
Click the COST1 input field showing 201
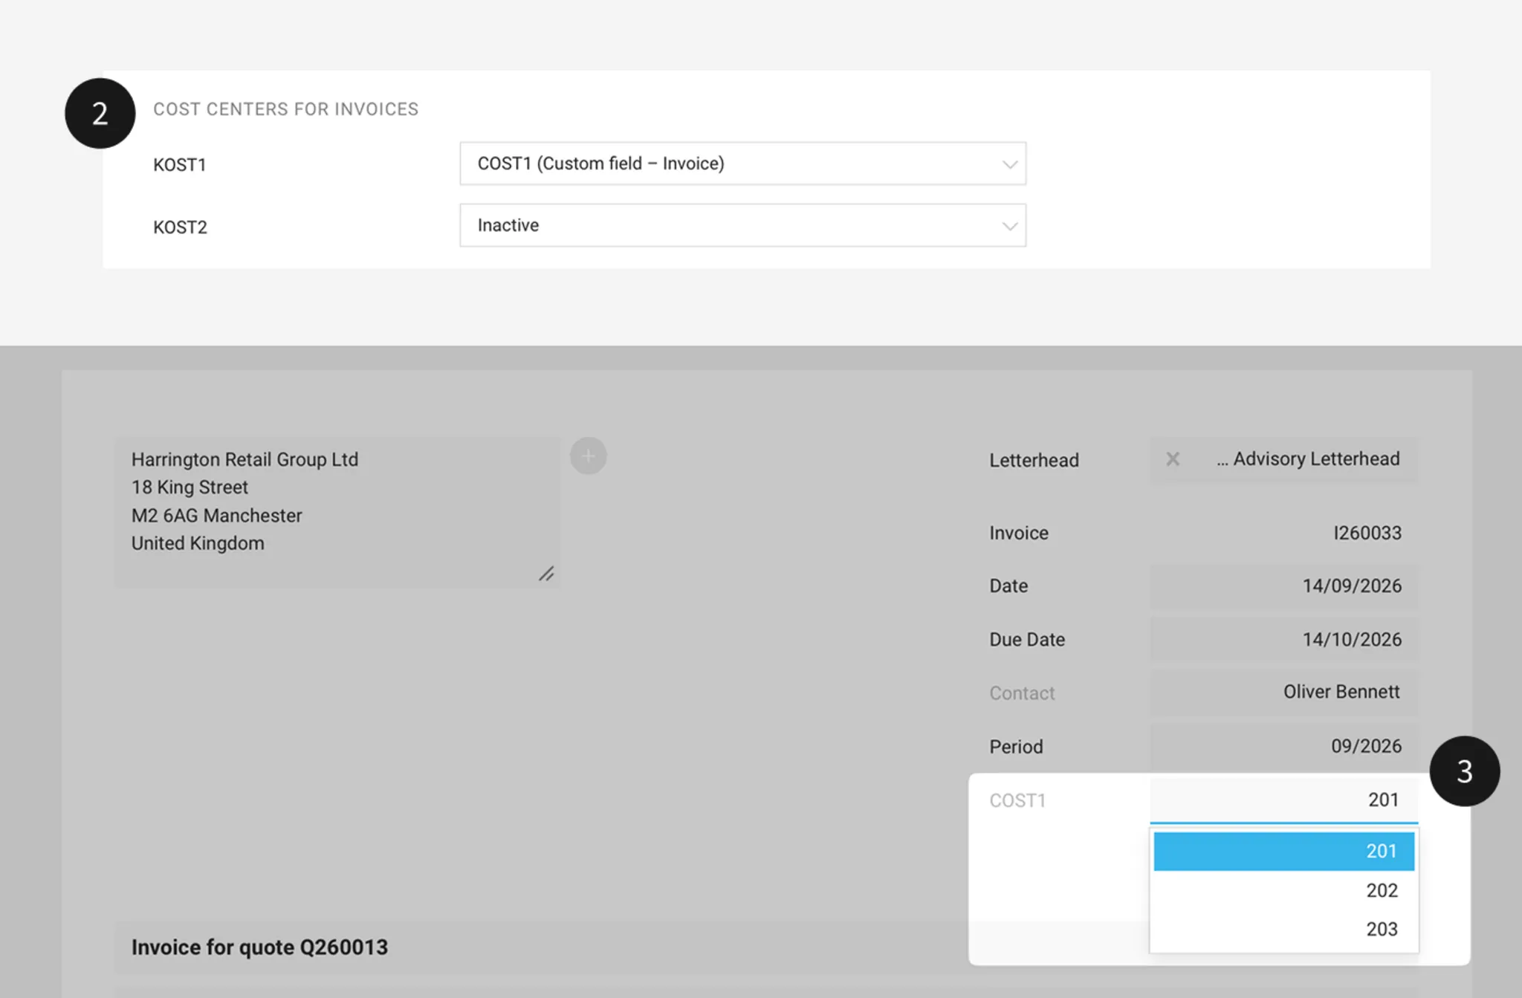tap(1283, 800)
